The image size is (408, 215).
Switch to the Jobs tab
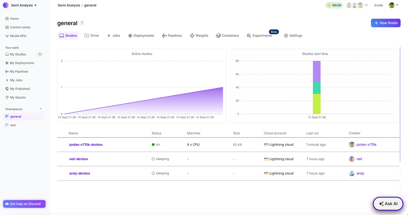point(114,36)
